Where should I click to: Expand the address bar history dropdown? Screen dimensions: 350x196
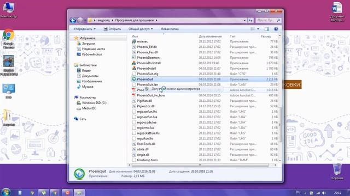pyautogui.click(x=244, y=20)
